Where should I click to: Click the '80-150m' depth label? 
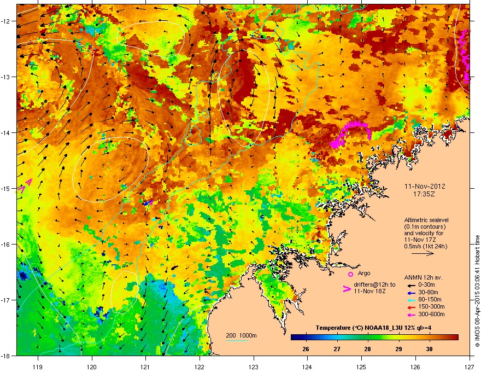430,299
